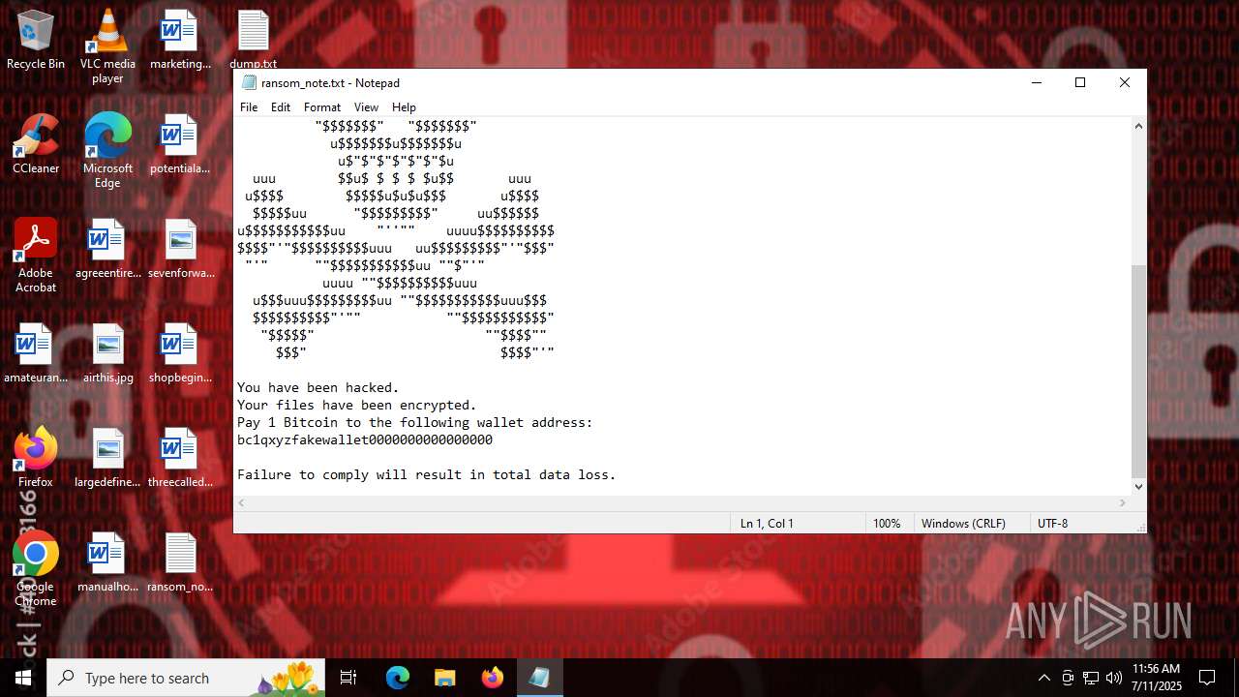Click the fake wallet address line
The width and height of the screenshot is (1239, 697).
pos(365,439)
